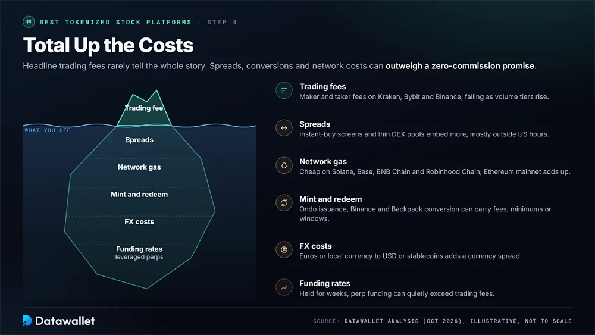
Task: Click the 'Datawallet' wordmark text
Action: pos(65,321)
